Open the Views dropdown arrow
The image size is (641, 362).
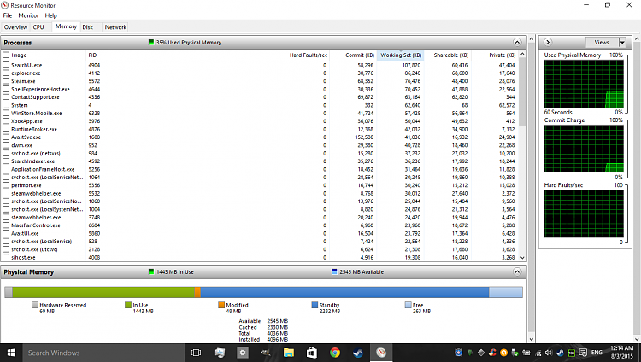pos(622,42)
